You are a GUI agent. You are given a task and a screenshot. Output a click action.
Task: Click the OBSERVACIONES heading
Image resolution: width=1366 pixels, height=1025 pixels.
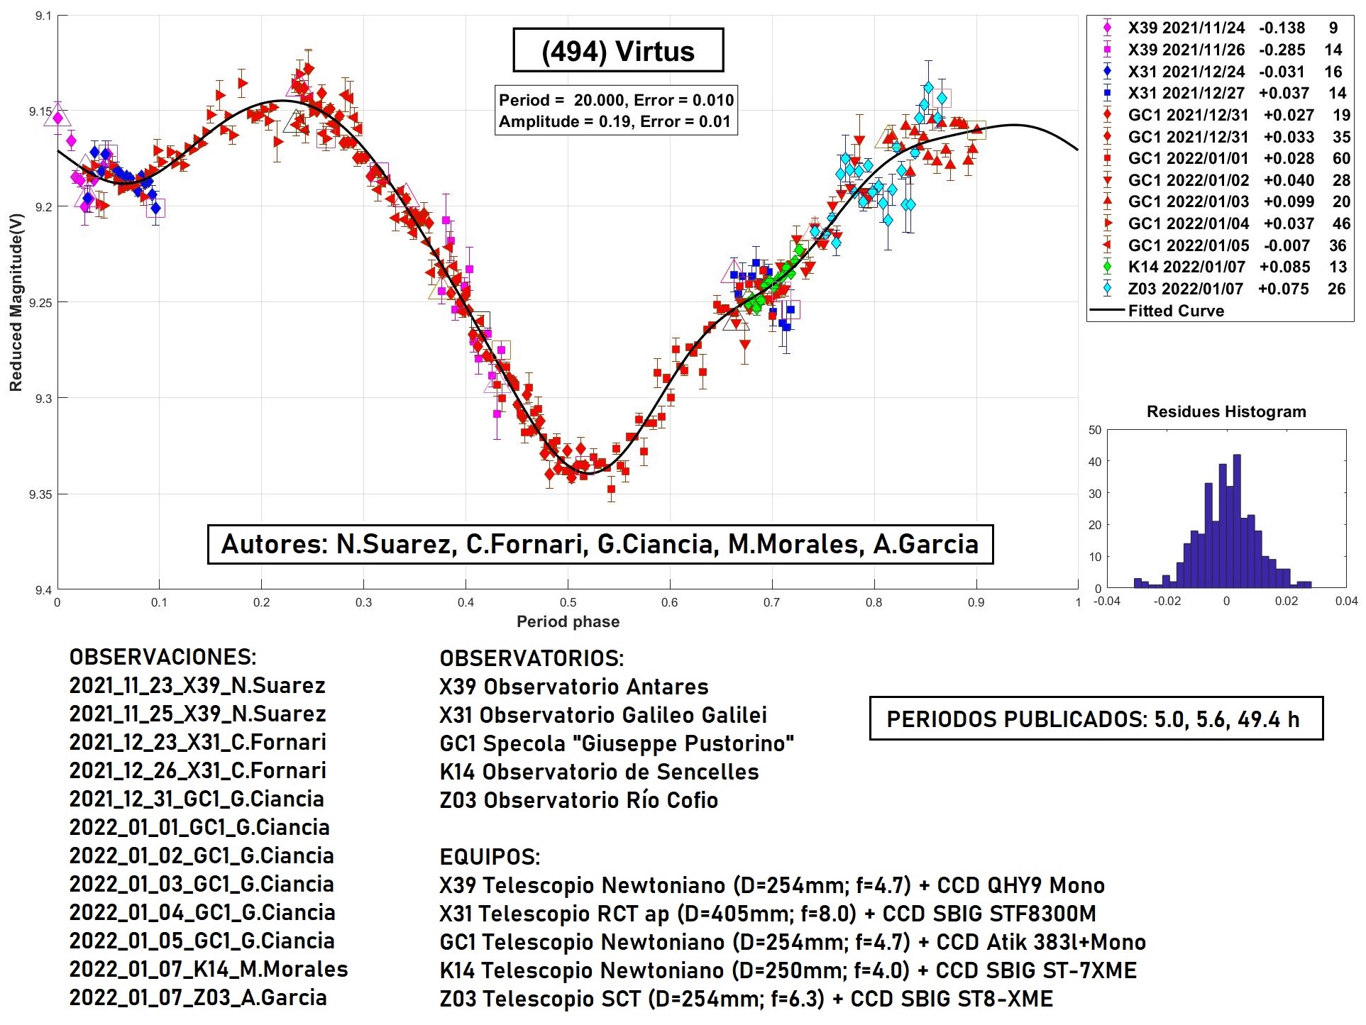pos(163,657)
